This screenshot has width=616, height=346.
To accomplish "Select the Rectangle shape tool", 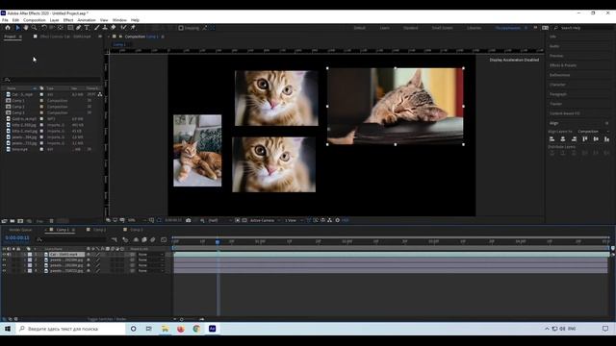I will 70,28.
